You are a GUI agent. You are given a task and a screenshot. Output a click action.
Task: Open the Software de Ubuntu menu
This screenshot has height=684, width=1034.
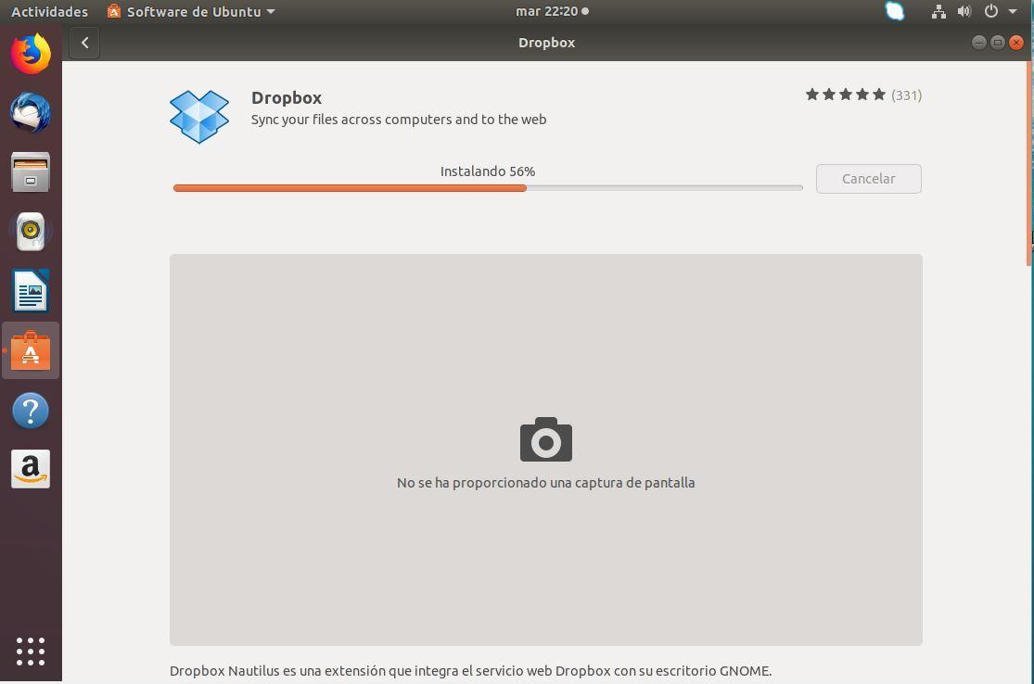coord(189,11)
